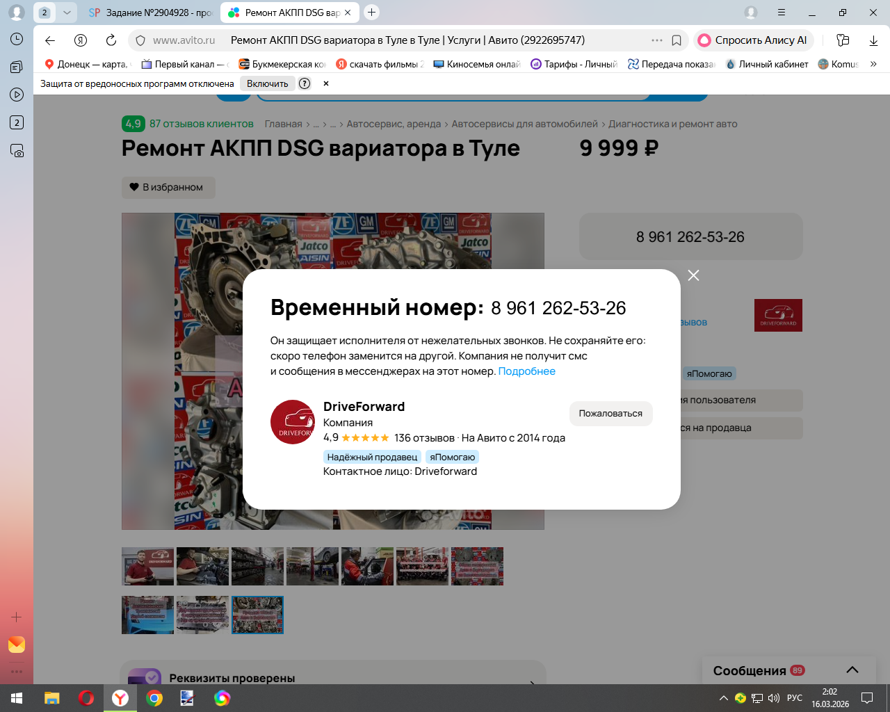
Task: Open the Windows Start menu
Action: pyautogui.click(x=17, y=698)
